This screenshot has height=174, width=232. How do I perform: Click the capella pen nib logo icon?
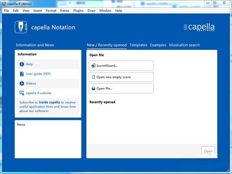21,27
